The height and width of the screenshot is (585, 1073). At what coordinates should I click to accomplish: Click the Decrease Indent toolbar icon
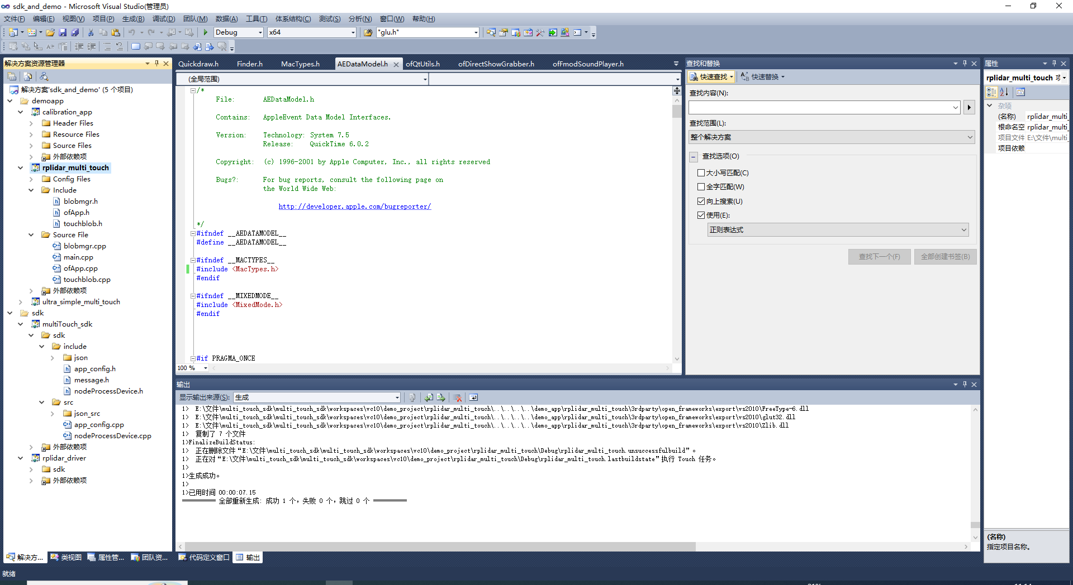(79, 46)
